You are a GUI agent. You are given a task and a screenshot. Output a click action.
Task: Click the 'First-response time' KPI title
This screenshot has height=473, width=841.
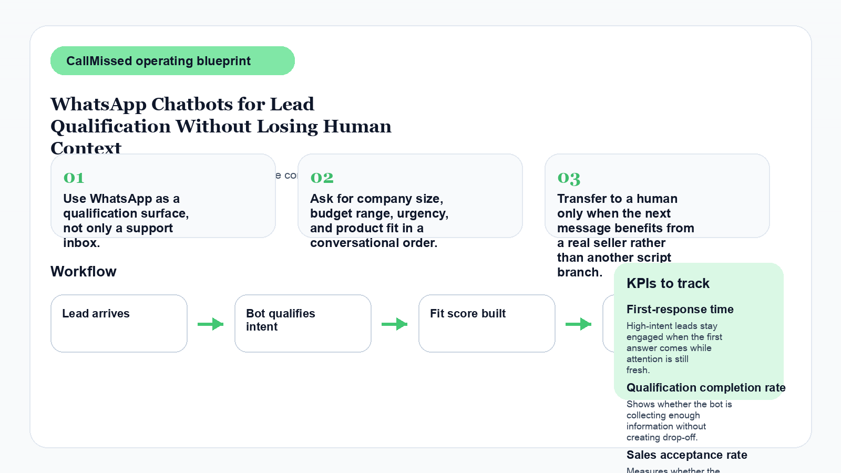point(680,310)
